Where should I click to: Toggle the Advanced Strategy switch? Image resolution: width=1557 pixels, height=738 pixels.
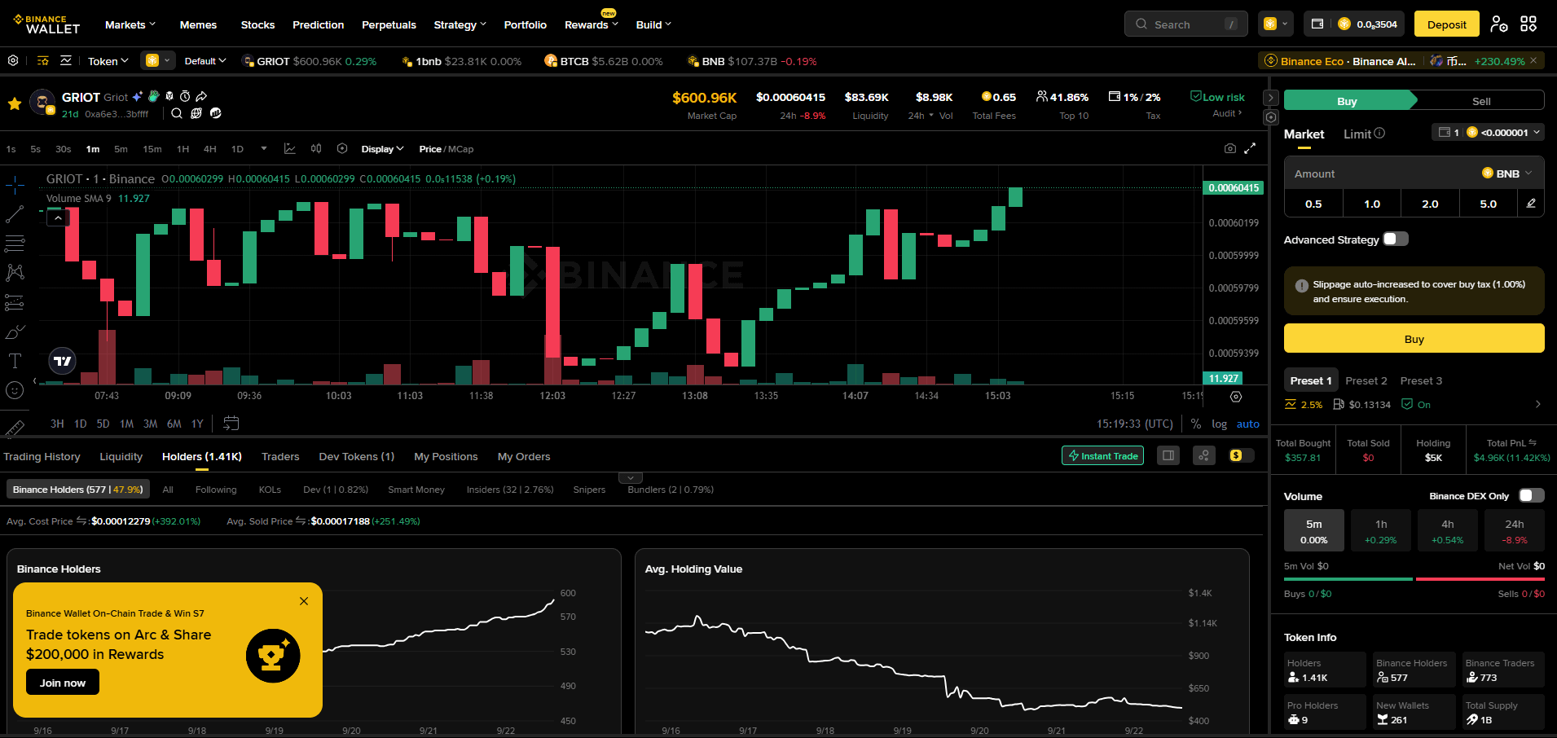point(1396,239)
